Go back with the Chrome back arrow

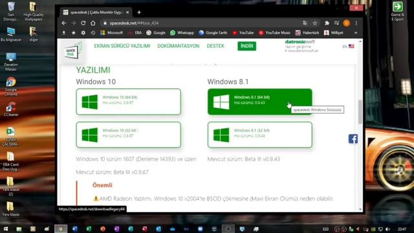(64, 23)
